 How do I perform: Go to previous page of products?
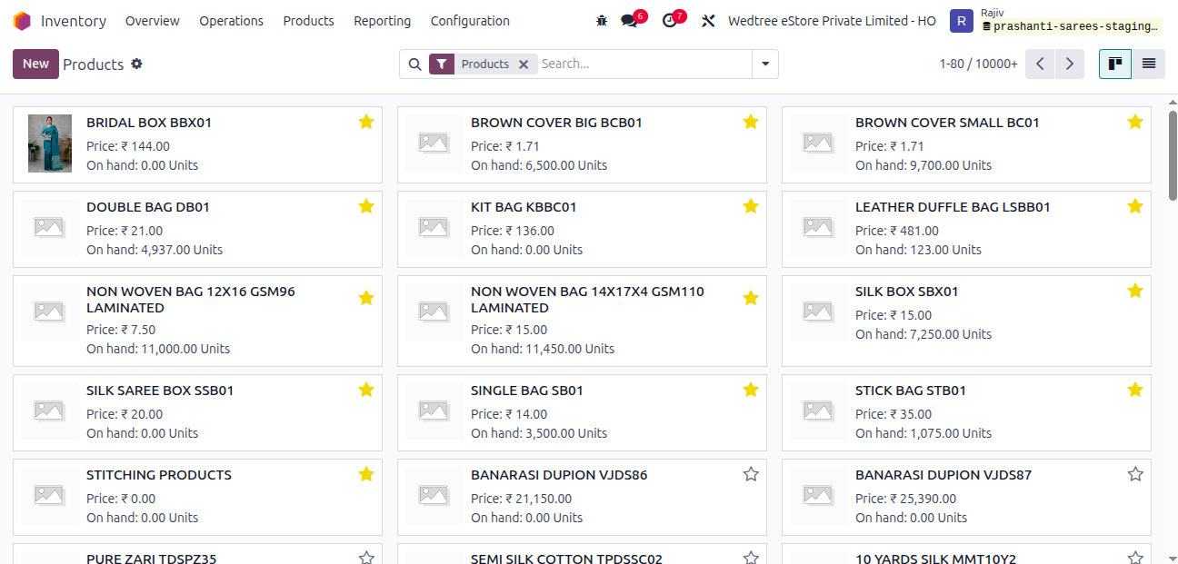1040,64
